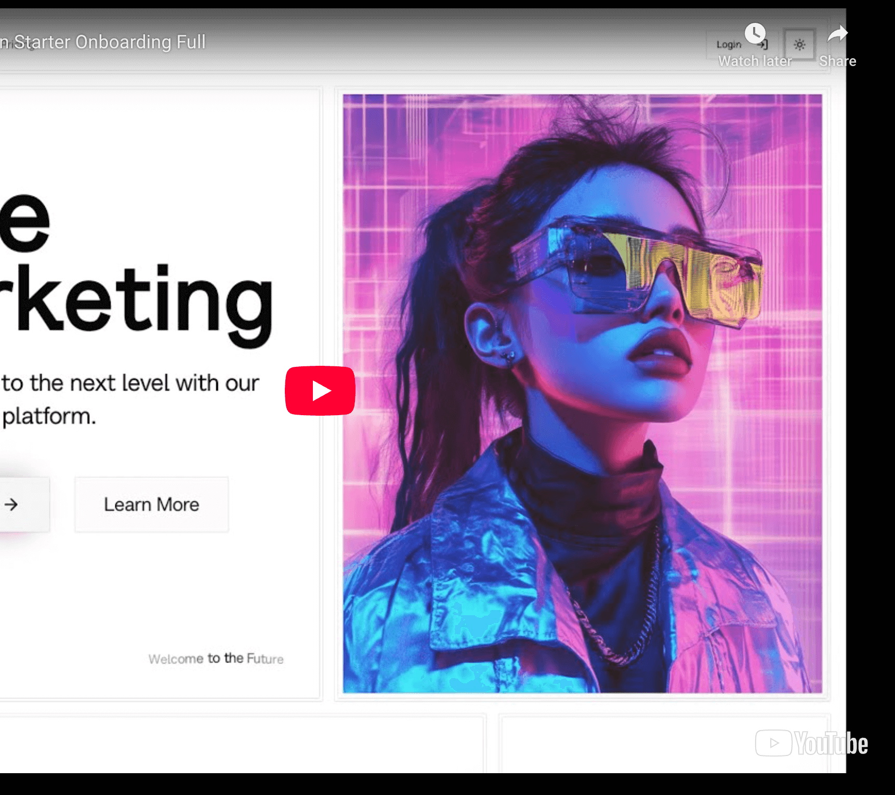Click the Share arrow icon
This screenshot has width=895, height=795.
point(837,34)
